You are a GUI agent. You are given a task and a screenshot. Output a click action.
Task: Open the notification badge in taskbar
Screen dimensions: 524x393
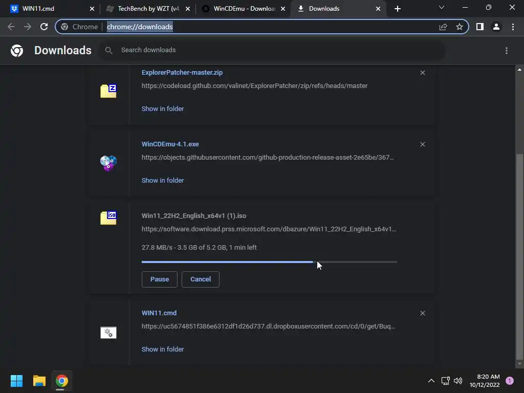point(510,381)
